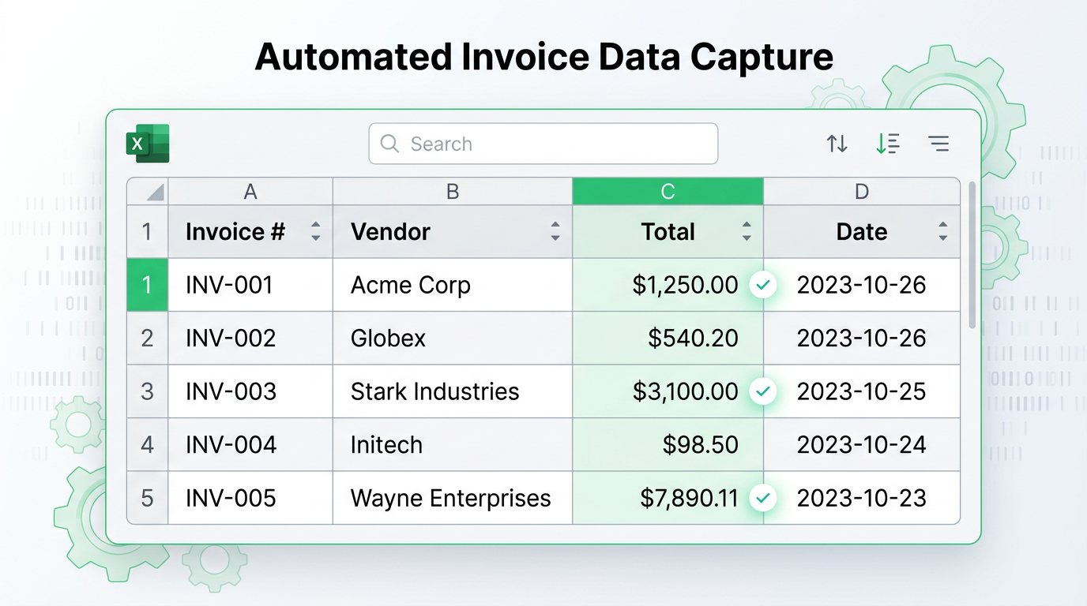This screenshot has height=606, width=1087.
Task: Click inside the Search field
Action: pyautogui.click(x=553, y=144)
